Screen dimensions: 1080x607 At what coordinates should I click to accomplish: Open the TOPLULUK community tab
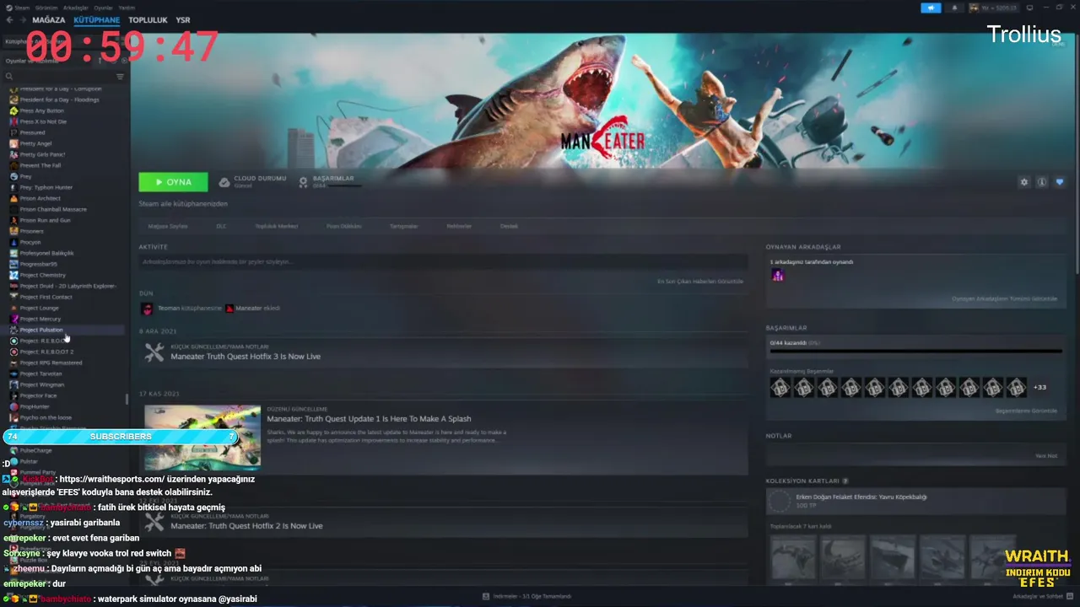click(148, 19)
